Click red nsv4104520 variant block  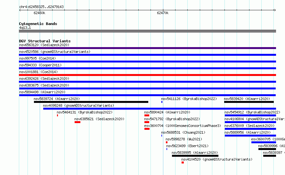[183, 162]
